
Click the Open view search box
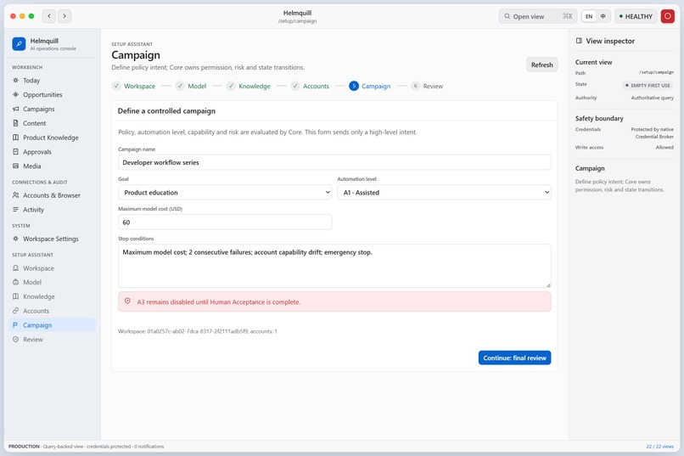[x=538, y=16]
